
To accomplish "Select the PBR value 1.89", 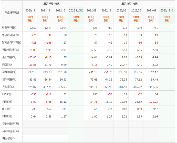I will click(139, 116).
